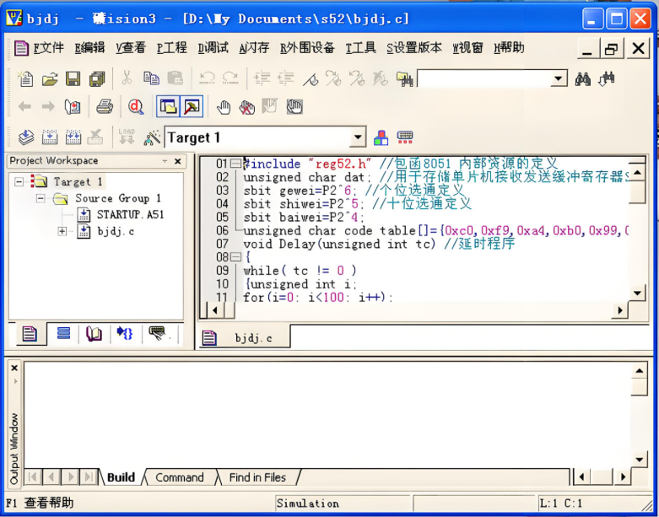Click the navigate backward arrow icon
This screenshot has height=517, width=659.
coord(24,106)
